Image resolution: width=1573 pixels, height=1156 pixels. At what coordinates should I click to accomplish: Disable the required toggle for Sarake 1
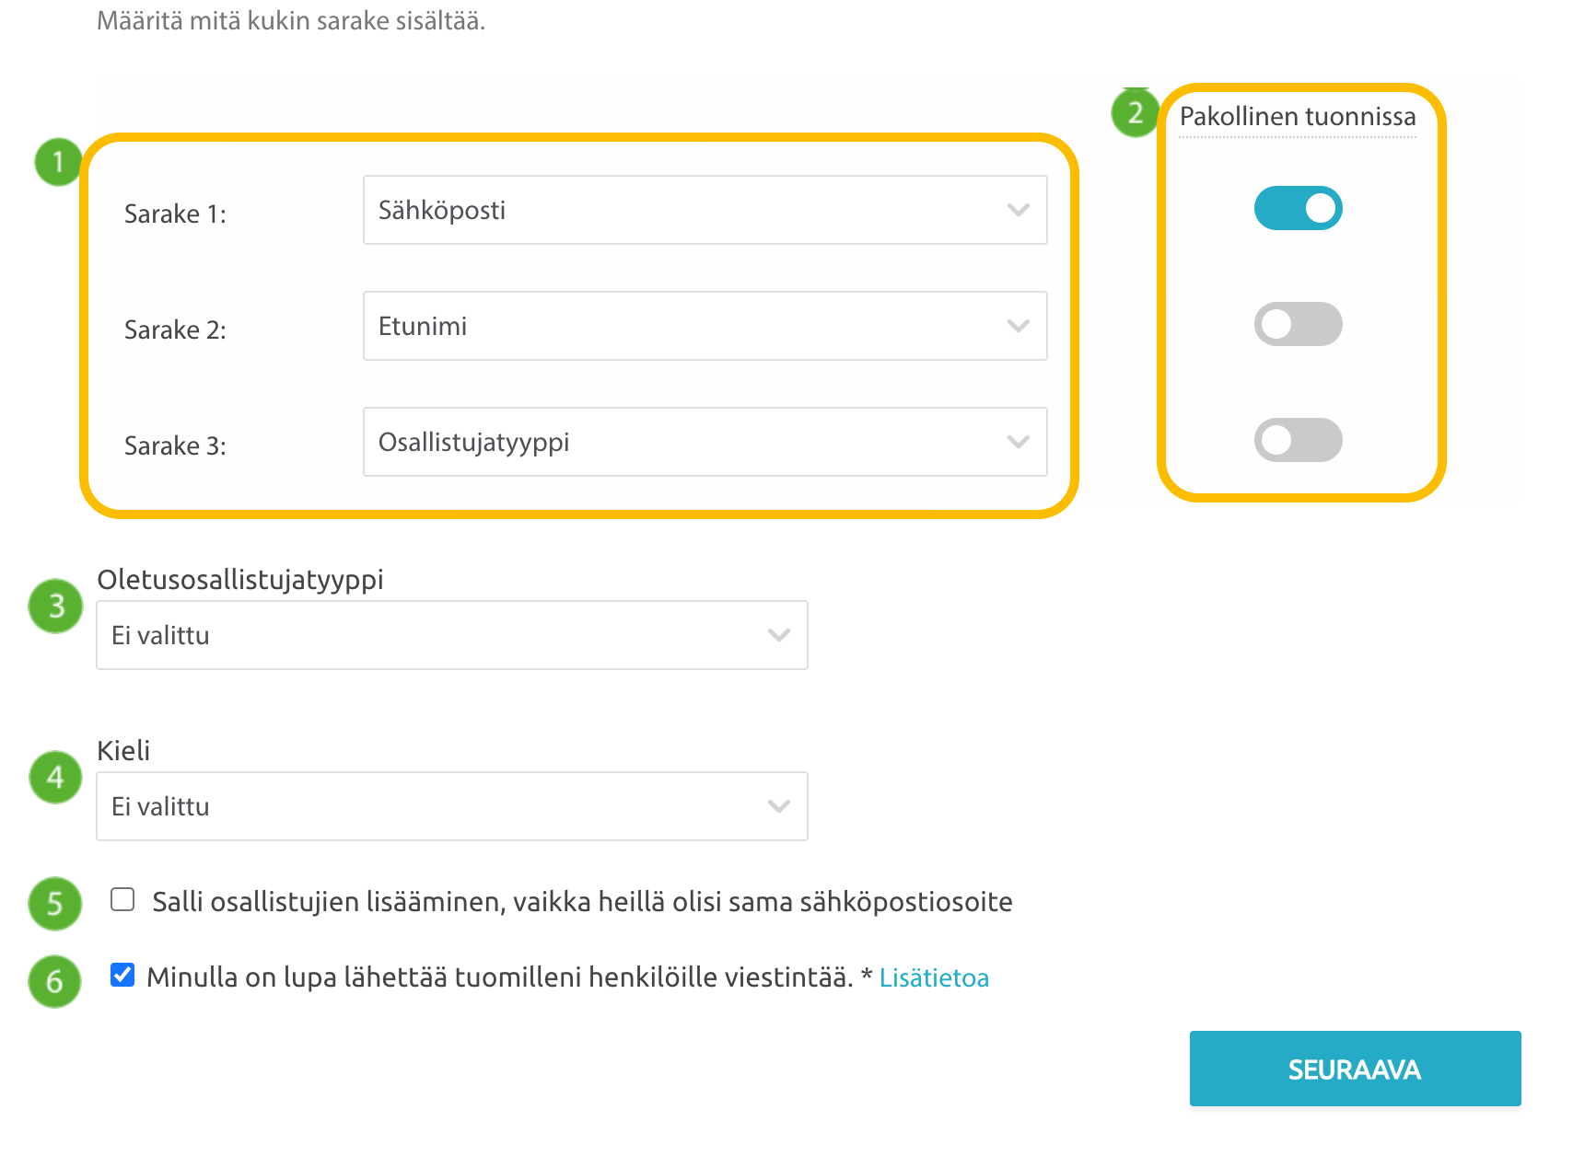tap(1298, 208)
